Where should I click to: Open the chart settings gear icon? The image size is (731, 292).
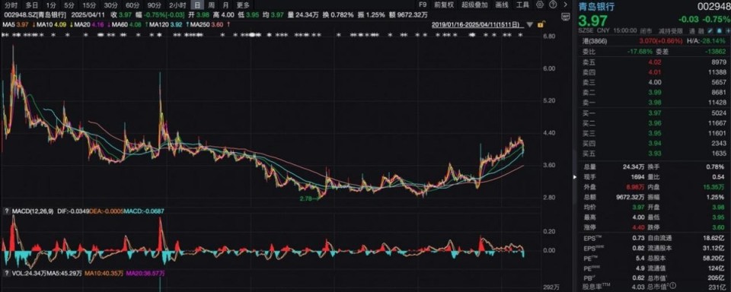click(540, 5)
